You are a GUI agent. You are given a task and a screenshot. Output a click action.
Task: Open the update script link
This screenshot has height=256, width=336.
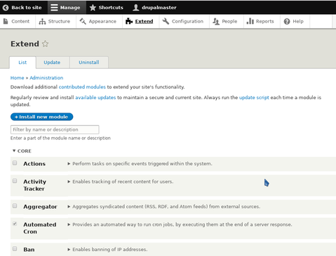pos(254,98)
